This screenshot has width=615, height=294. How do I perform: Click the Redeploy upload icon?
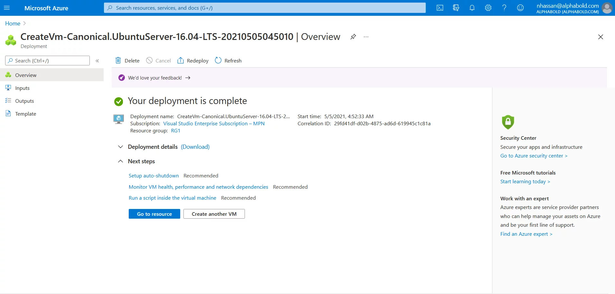click(181, 60)
